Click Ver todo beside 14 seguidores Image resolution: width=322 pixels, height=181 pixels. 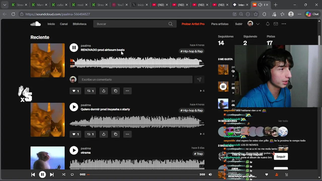coord(283,121)
